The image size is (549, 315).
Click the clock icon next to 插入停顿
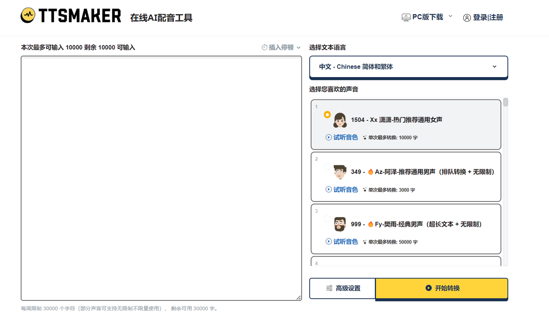pyautogui.click(x=265, y=47)
